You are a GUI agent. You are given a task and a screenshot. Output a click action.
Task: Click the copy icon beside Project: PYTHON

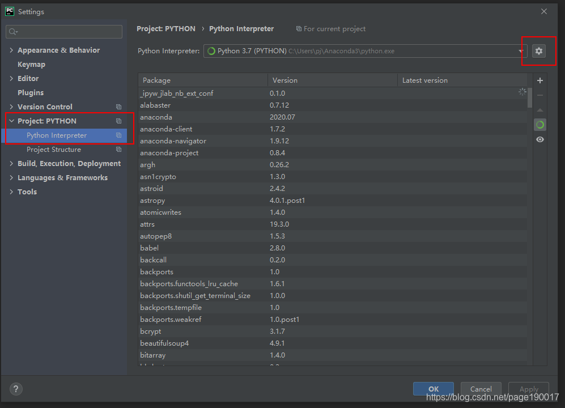pyautogui.click(x=118, y=121)
